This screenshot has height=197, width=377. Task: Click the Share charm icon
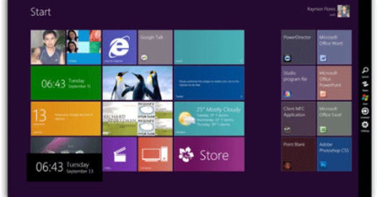click(x=365, y=84)
